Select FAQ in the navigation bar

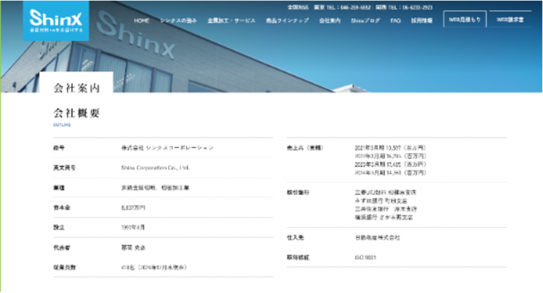396,21
